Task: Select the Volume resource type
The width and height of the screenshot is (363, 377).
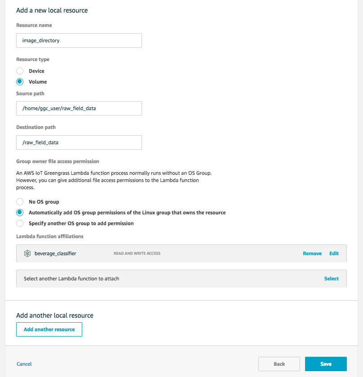Action: click(x=20, y=82)
